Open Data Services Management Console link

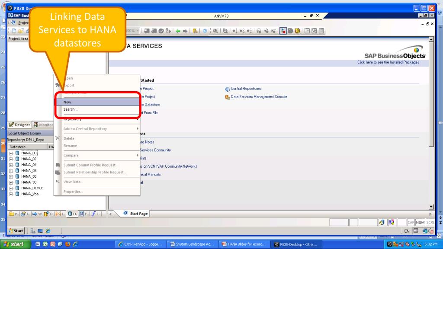[259, 97]
